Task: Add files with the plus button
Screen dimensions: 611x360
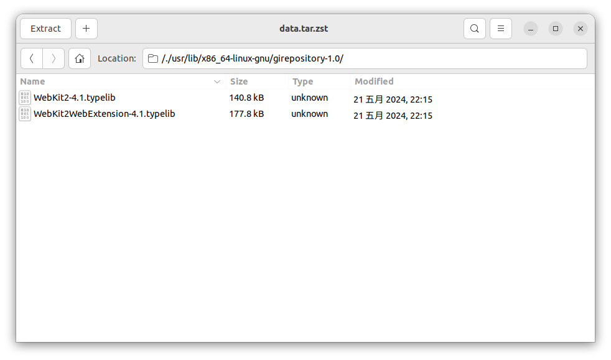Action: tap(86, 29)
